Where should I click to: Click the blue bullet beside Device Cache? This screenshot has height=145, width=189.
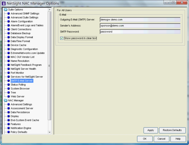tap(8, 45)
